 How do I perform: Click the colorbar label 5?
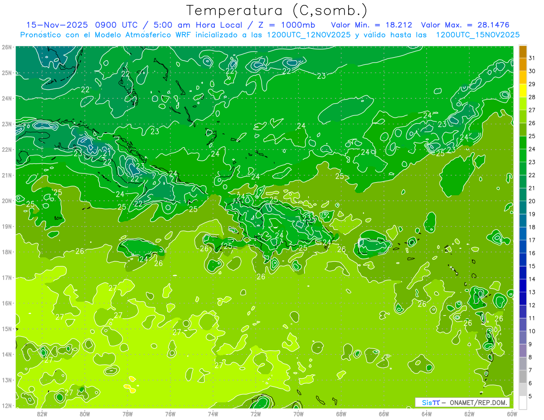coord(530,396)
